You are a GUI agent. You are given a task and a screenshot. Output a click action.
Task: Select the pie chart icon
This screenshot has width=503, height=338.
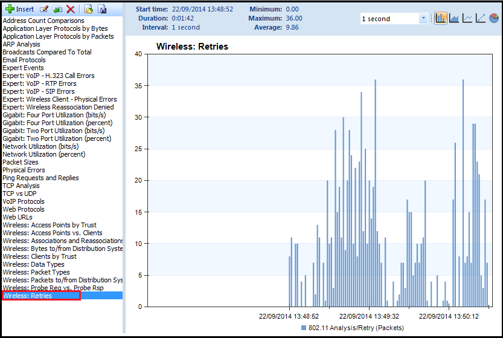click(494, 18)
